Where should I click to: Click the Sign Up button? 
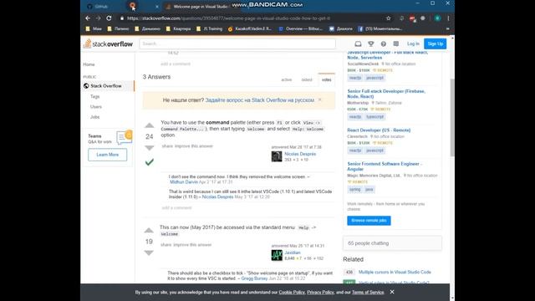[435, 43]
